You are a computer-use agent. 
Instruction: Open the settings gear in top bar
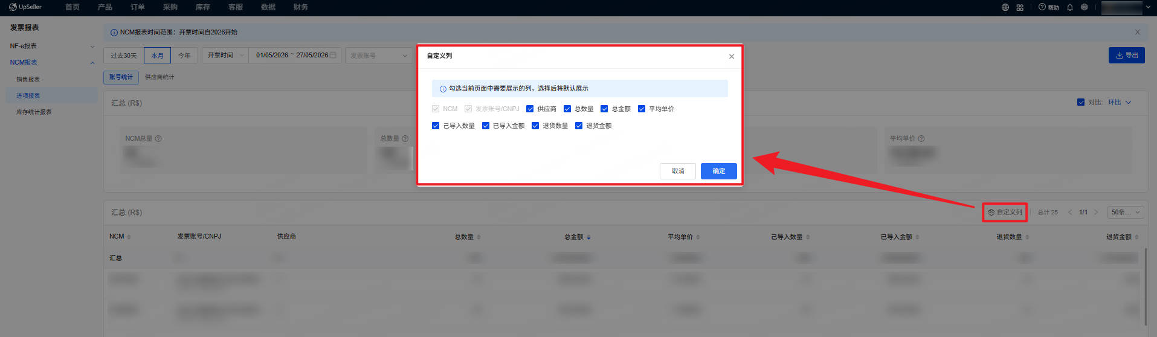[x=1084, y=7]
